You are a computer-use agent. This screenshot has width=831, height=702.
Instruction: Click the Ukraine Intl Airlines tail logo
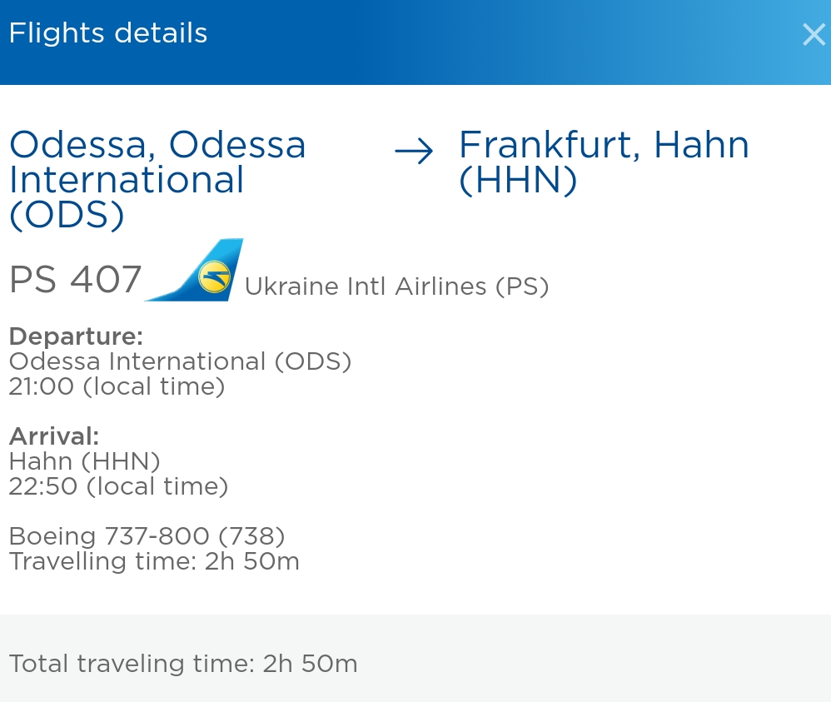(x=198, y=271)
